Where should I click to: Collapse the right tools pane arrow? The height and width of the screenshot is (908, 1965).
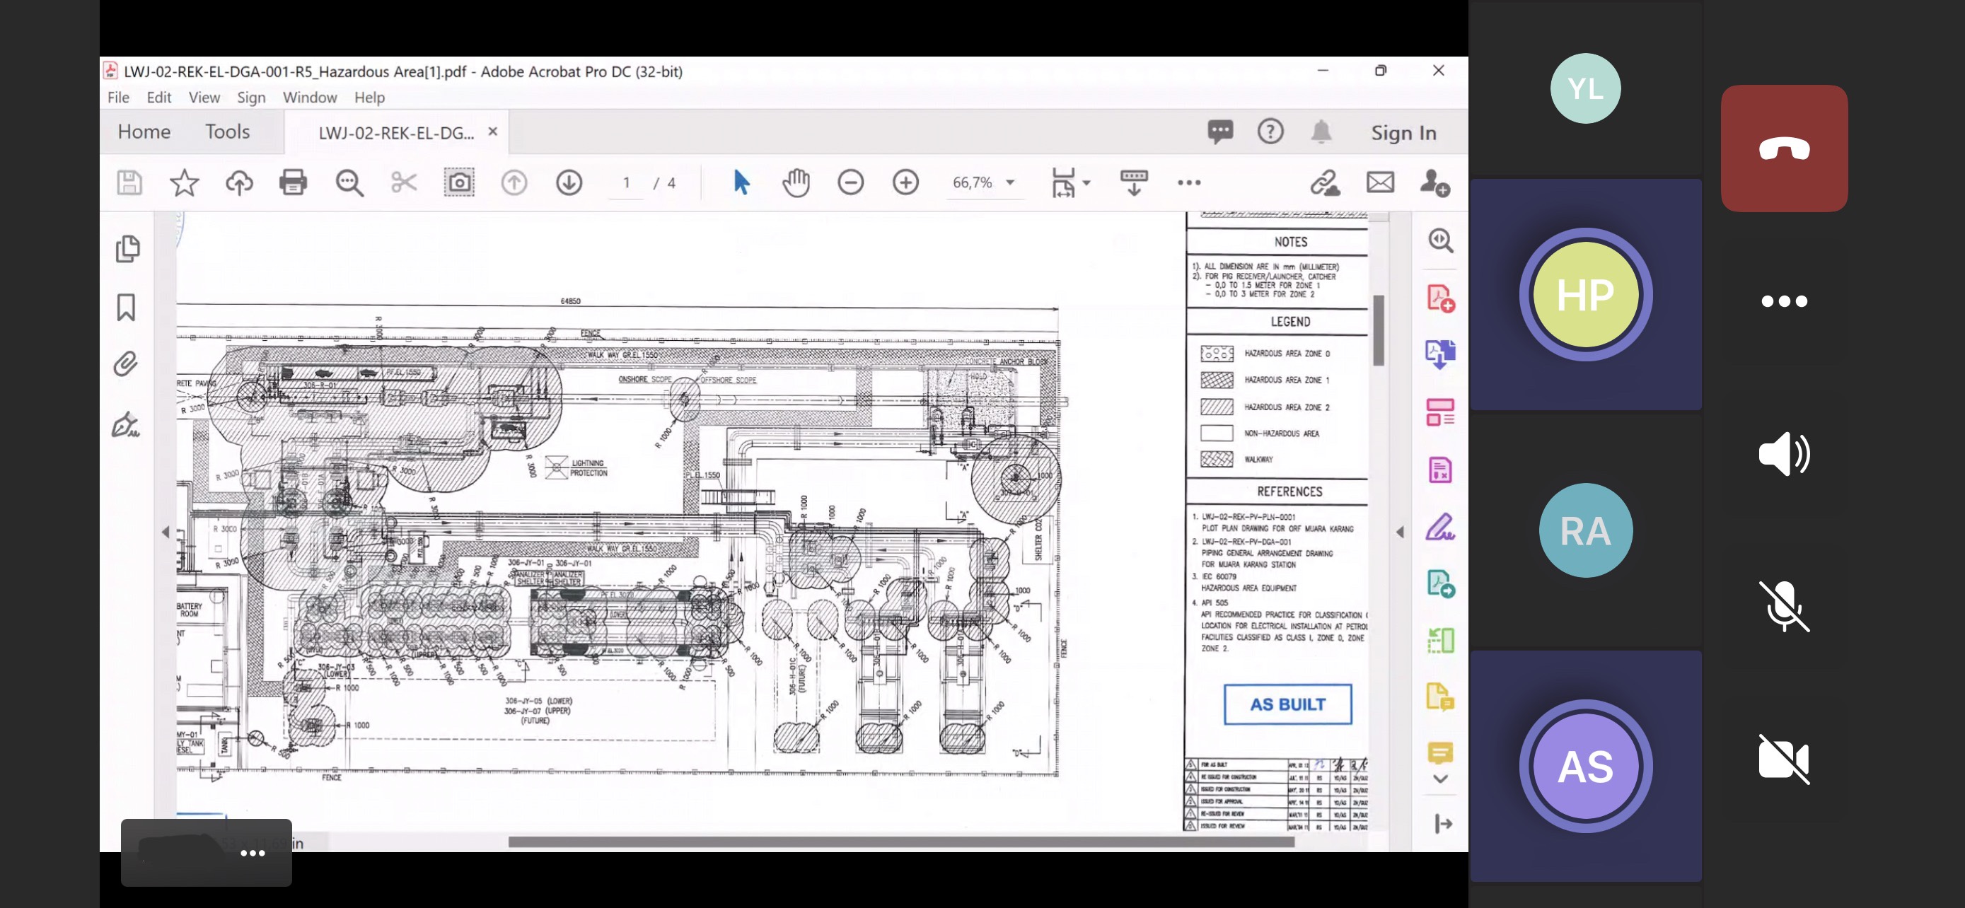[1400, 532]
